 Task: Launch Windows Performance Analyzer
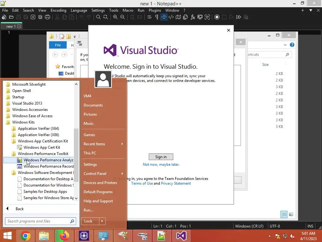38,160
